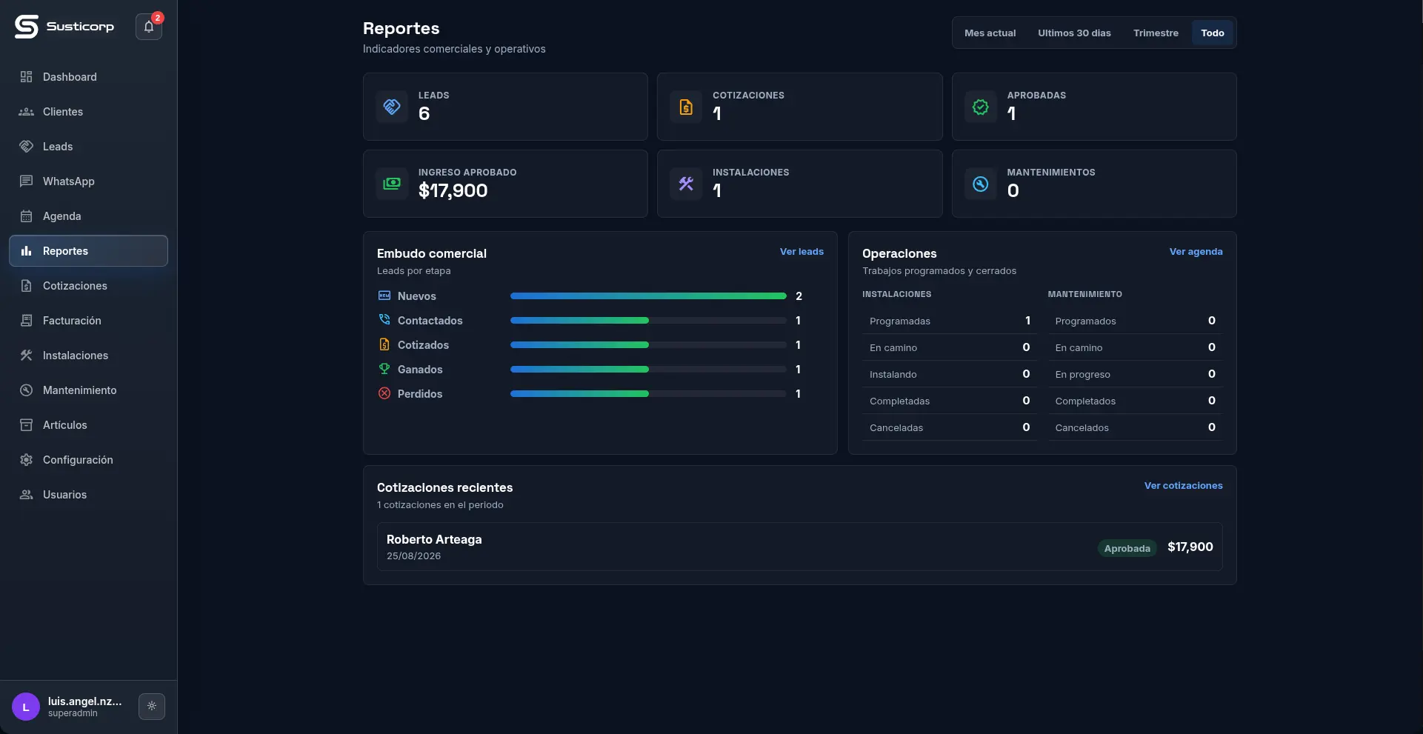Click the Ingreso Aprobado money icon
Viewport: 1423px width, 734px height.
tap(392, 184)
